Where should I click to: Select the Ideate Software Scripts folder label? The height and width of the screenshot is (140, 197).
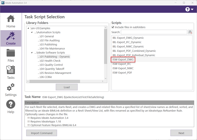click(50, 53)
